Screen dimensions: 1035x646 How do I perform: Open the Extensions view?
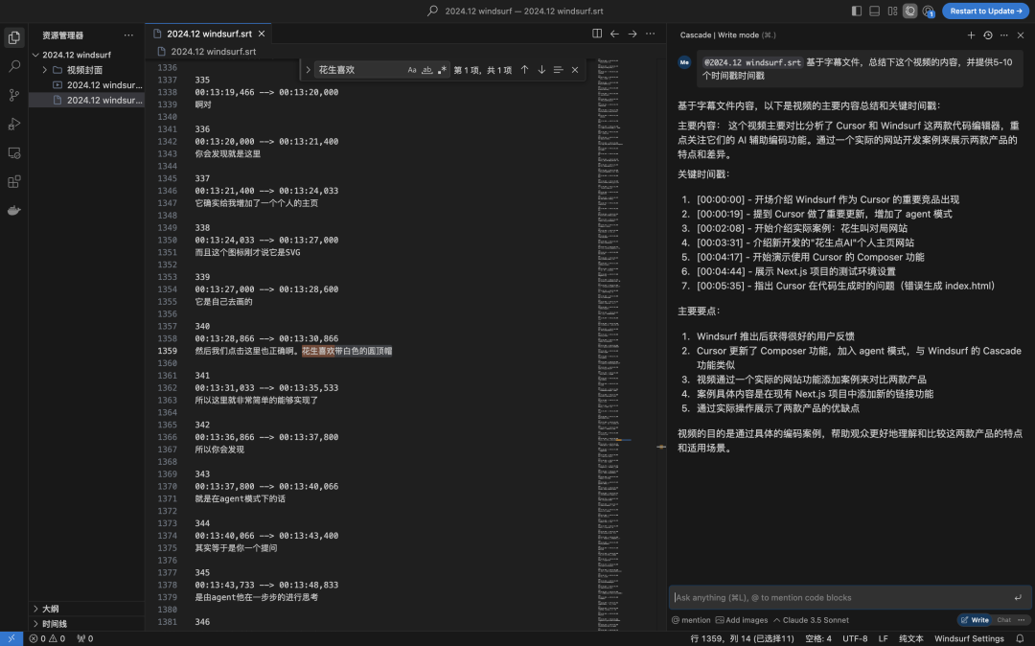(x=14, y=181)
